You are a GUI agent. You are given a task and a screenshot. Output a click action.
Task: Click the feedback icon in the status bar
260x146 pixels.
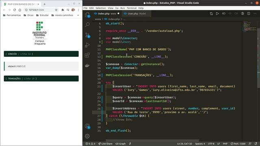pyautogui.click(x=250, y=144)
